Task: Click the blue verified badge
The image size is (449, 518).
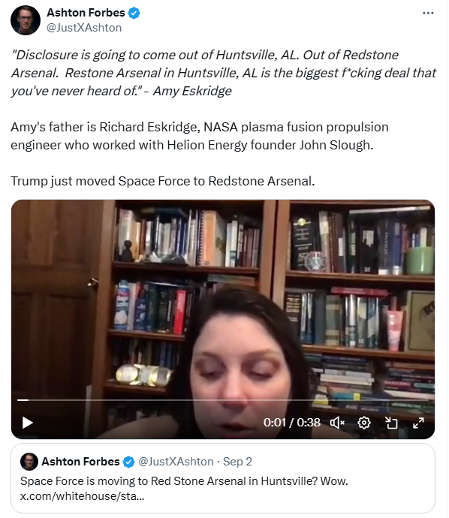Action: (x=134, y=13)
